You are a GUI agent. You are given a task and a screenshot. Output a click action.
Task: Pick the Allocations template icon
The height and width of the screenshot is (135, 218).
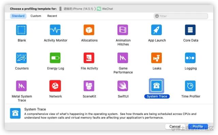click(89, 30)
